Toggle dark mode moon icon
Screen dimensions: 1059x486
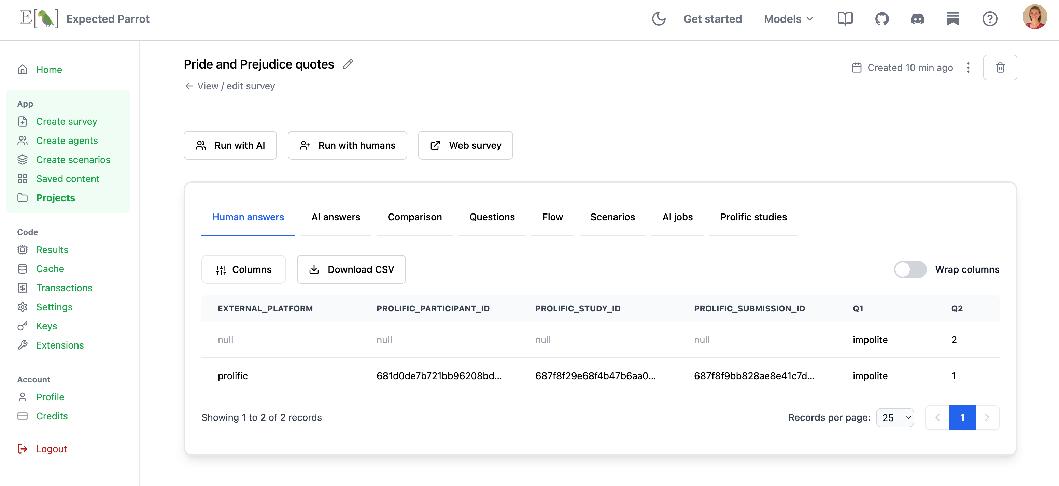[x=658, y=19]
